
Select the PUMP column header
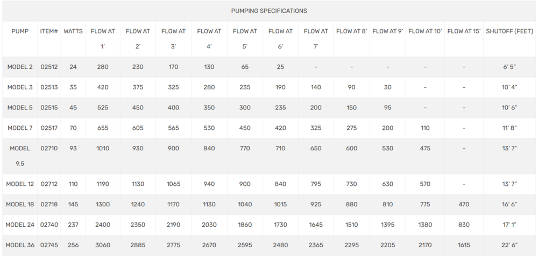(20, 31)
